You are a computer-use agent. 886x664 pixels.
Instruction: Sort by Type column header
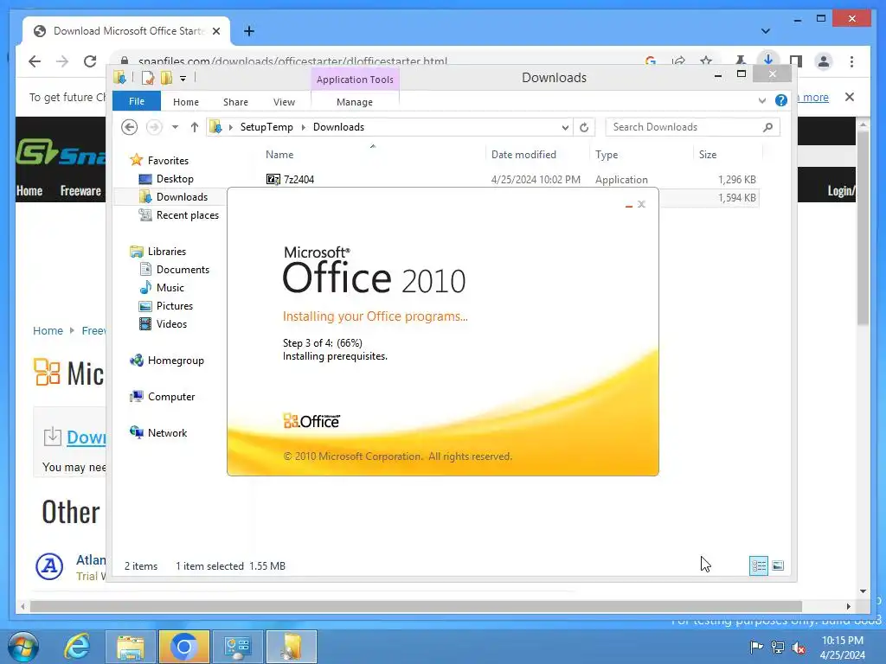click(607, 155)
